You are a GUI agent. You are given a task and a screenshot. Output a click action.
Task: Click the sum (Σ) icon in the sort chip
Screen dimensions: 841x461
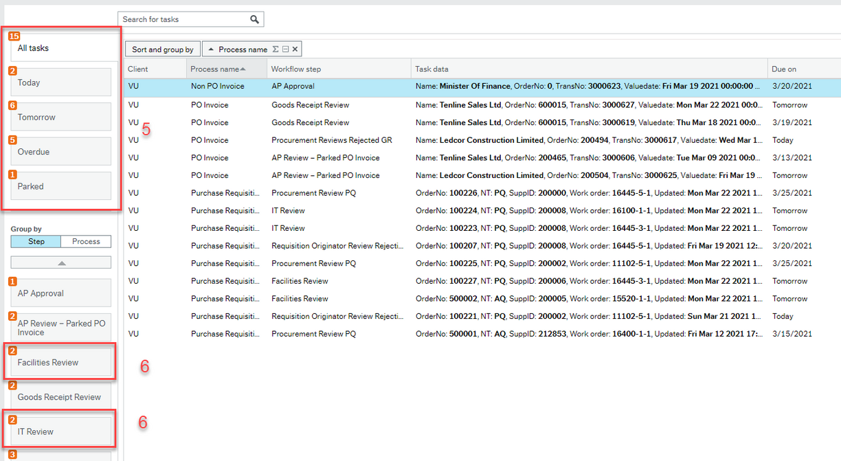pos(275,49)
